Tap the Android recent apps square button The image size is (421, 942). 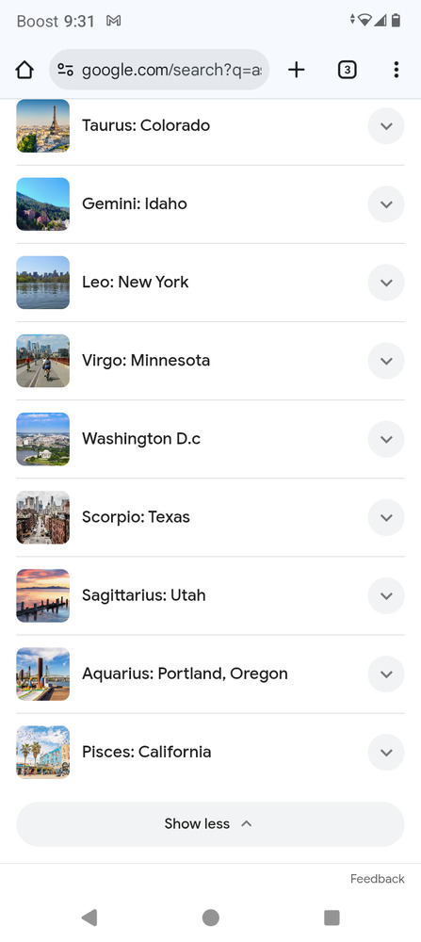pyautogui.click(x=332, y=918)
